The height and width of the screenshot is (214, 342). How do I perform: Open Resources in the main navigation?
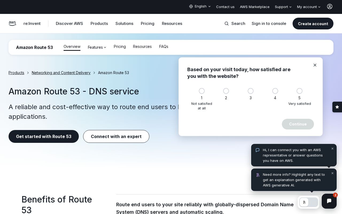coord(172,24)
